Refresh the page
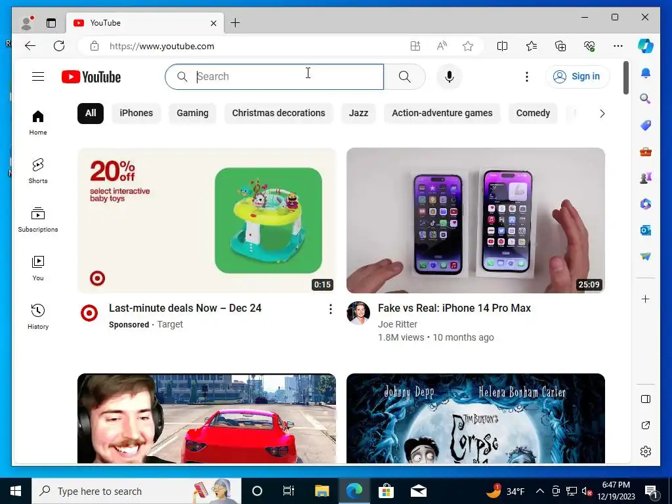 point(59,46)
